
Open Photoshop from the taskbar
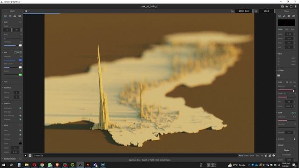coord(103,165)
